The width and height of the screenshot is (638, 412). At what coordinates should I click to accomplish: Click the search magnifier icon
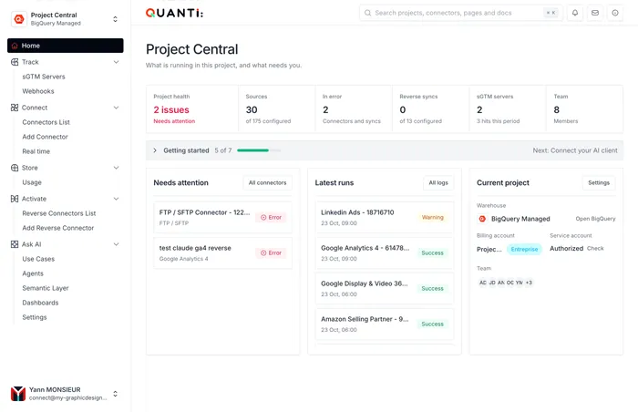tap(367, 13)
